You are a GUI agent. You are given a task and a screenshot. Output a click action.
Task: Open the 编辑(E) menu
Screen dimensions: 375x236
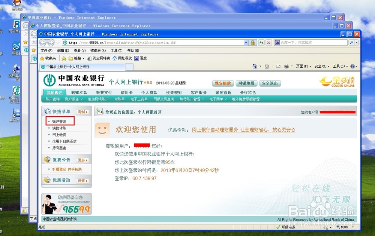[63, 50]
